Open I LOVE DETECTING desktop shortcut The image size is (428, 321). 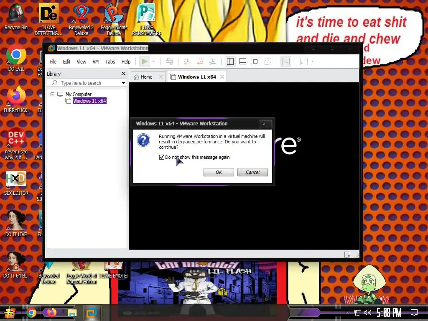48,19
